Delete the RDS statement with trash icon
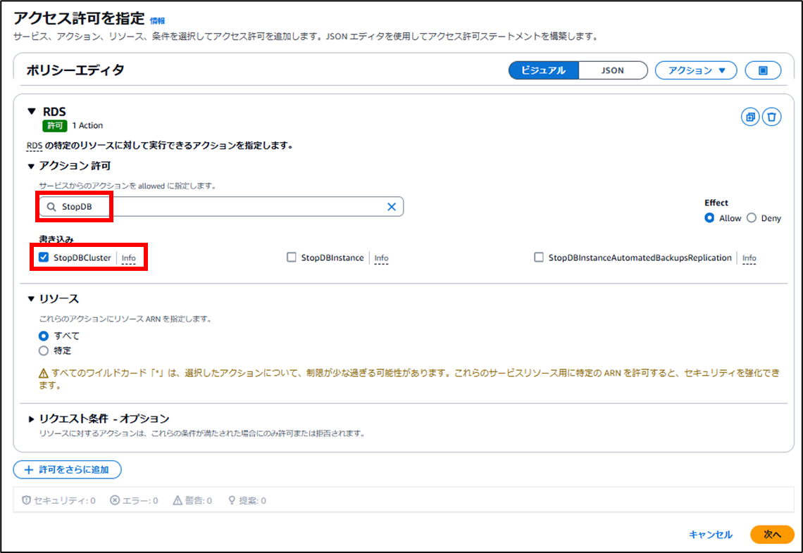The width and height of the screenshot is (803, 553). coord(772,117)
